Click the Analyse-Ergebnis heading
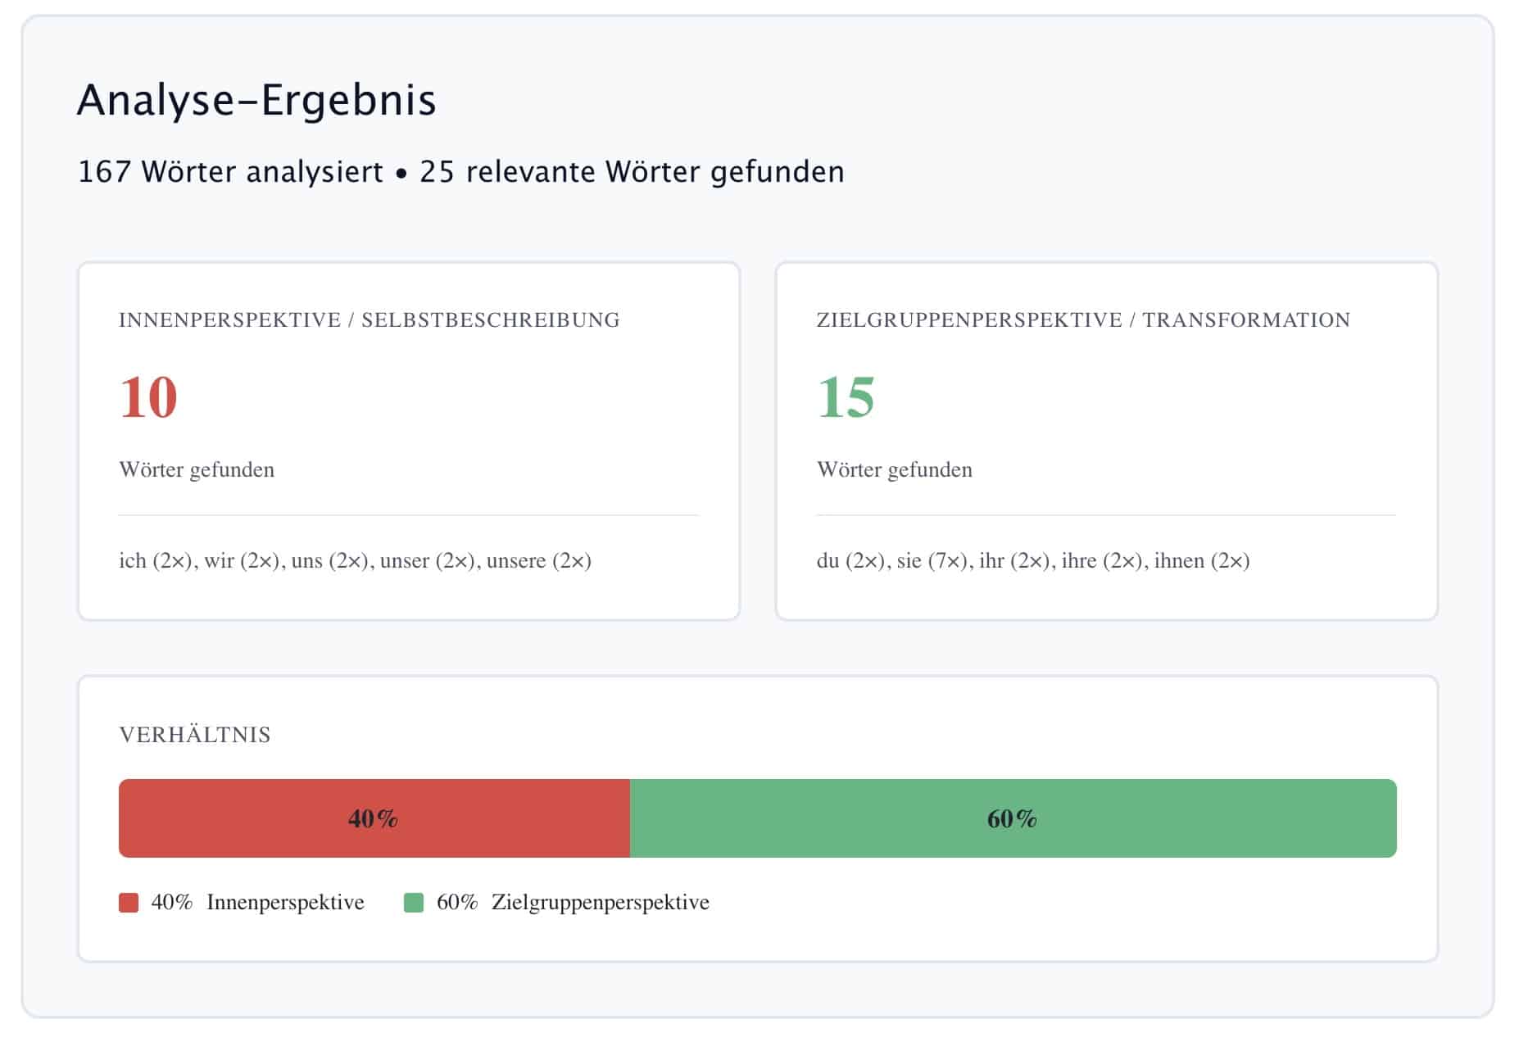Image resolution: width=1519 pixels, height=1042 pixels. point(256,100)
